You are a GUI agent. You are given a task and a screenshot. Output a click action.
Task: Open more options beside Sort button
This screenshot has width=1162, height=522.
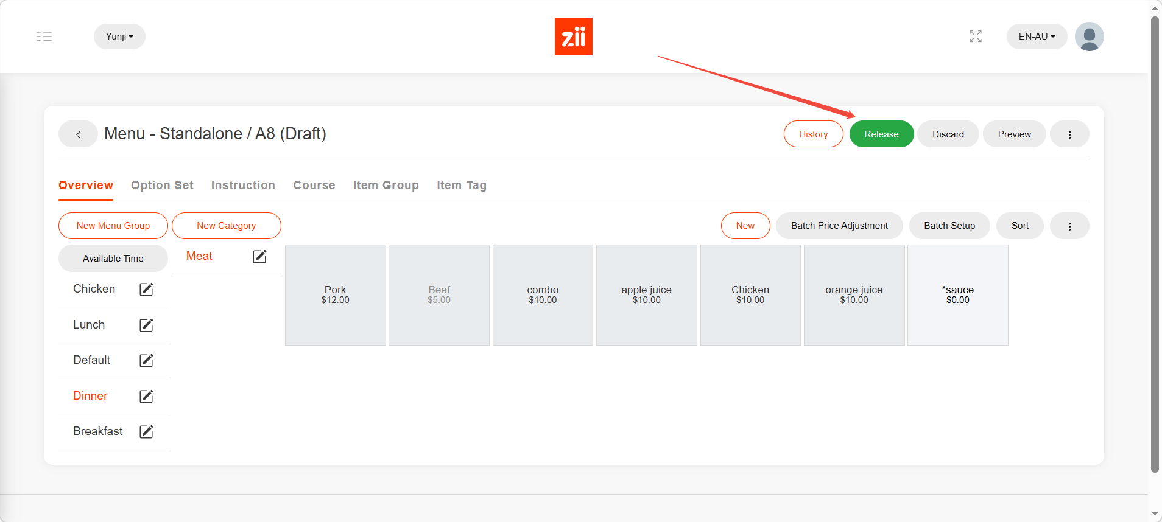pos(1069,226)
